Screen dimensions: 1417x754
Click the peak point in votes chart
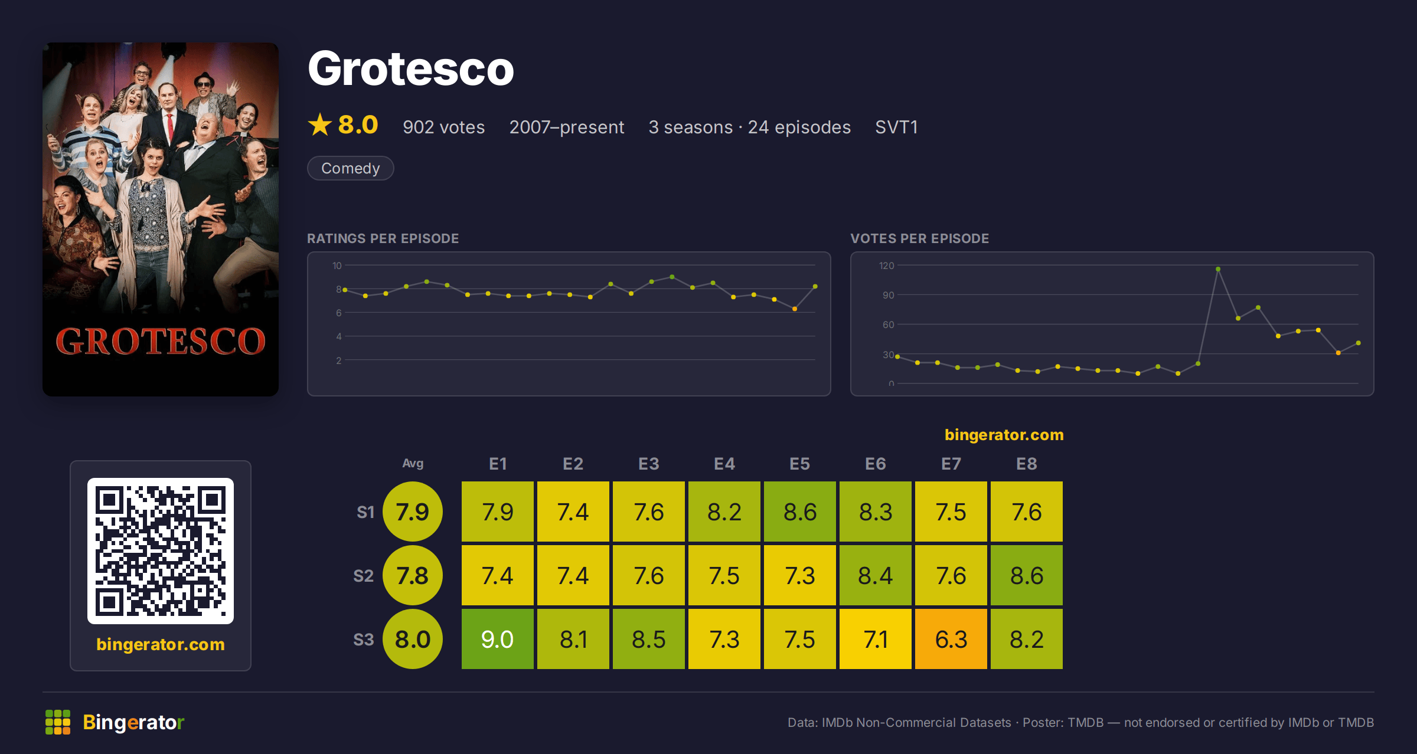coord(1218,269)
